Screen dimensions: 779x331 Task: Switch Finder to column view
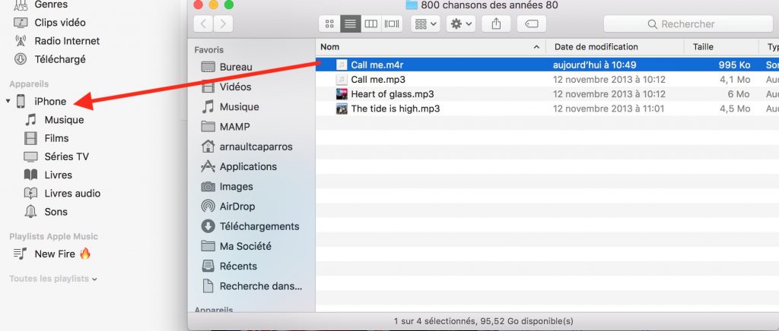[x=371, y=24]
